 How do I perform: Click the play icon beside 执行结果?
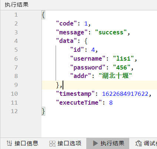[95, 143]
